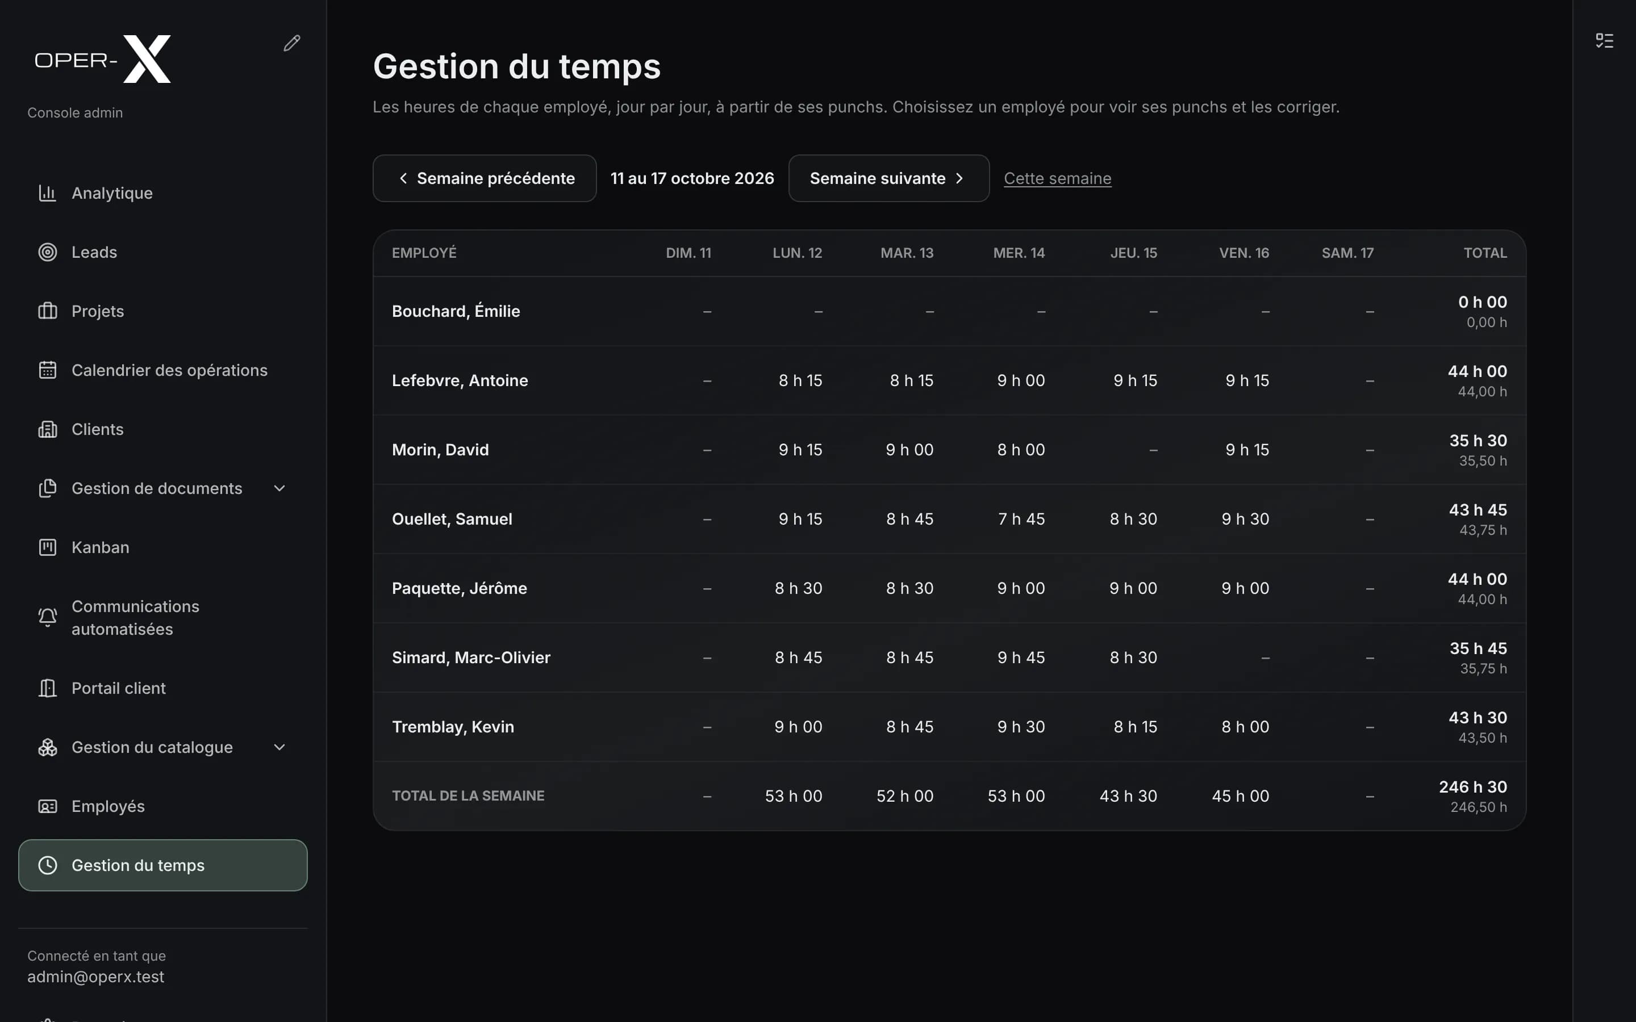Select employee Simard, Marc-Olivier
This screenshot has width=1636, height=1022.
pyautogui.click(x=471, y=657)
